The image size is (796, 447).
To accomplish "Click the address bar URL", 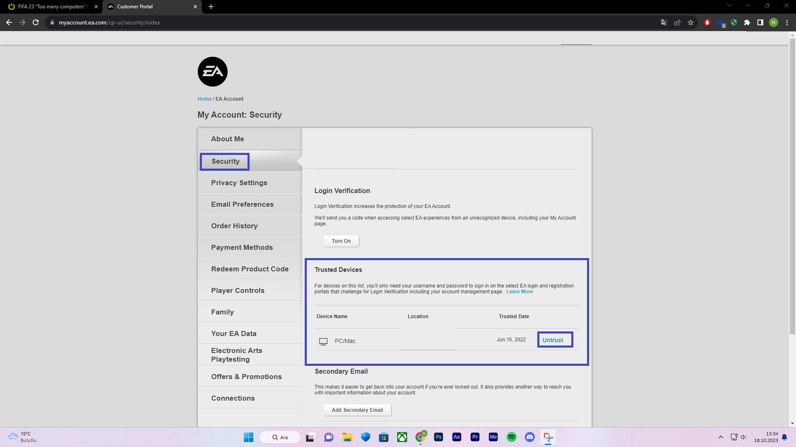I will tap(109, 22).
